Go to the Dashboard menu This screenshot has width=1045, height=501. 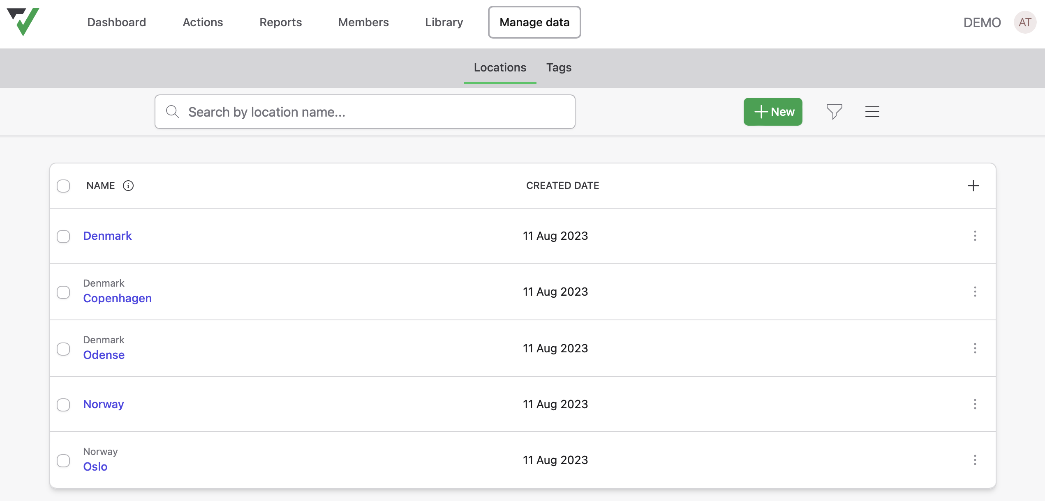117,22
